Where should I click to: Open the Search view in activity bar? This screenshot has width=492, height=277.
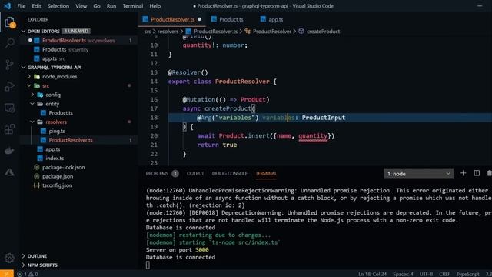[9, 43]
